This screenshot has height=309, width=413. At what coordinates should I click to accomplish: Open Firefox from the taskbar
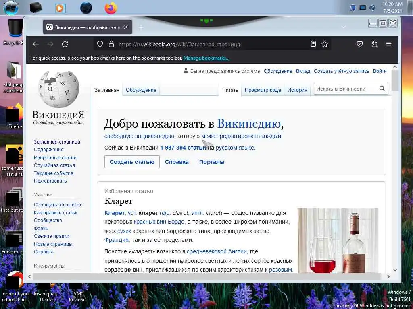(111, 8)
